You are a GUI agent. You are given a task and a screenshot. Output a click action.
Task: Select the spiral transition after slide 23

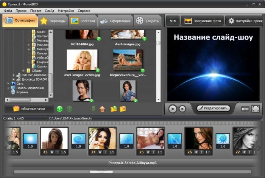pos(78,141)
